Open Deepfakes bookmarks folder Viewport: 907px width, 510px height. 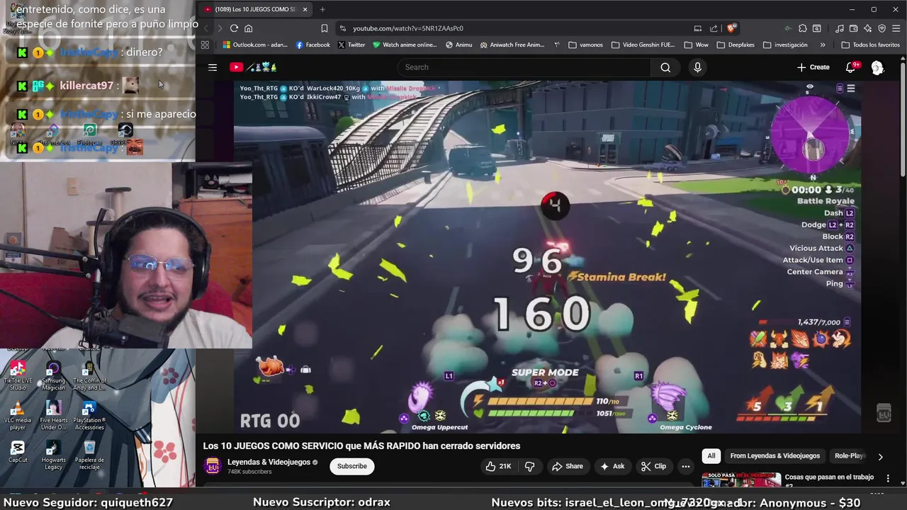pos(735,45)
